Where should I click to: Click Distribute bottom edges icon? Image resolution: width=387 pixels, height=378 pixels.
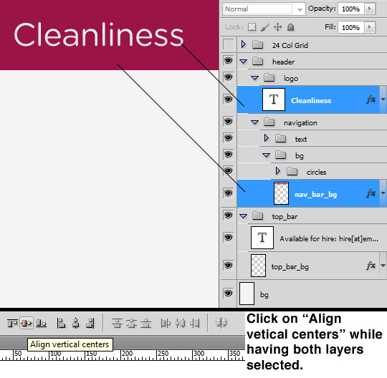click(146, 323)
